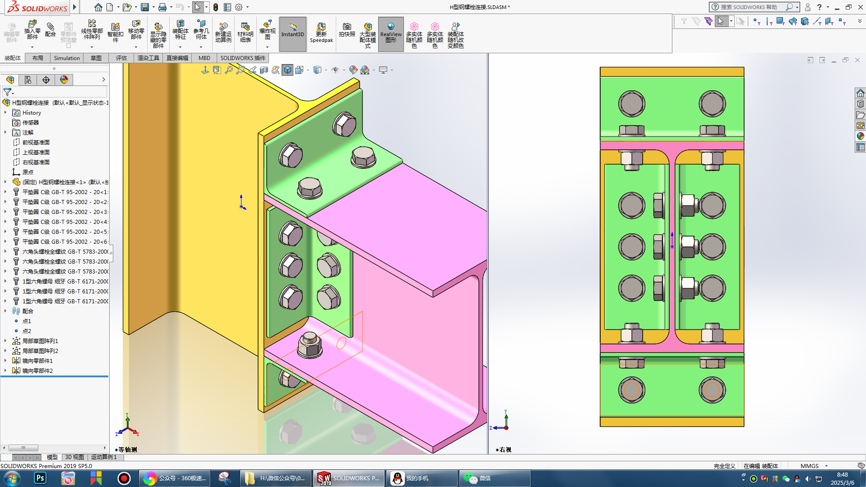Toggle the Filter Solid Bodies selection filter
The height and width of the screenshot is (487, 866).
point(805,21)
